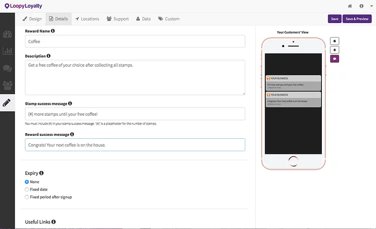Click the Save button
This screenshot has width=376, height=229.
(x=334, y=19)
